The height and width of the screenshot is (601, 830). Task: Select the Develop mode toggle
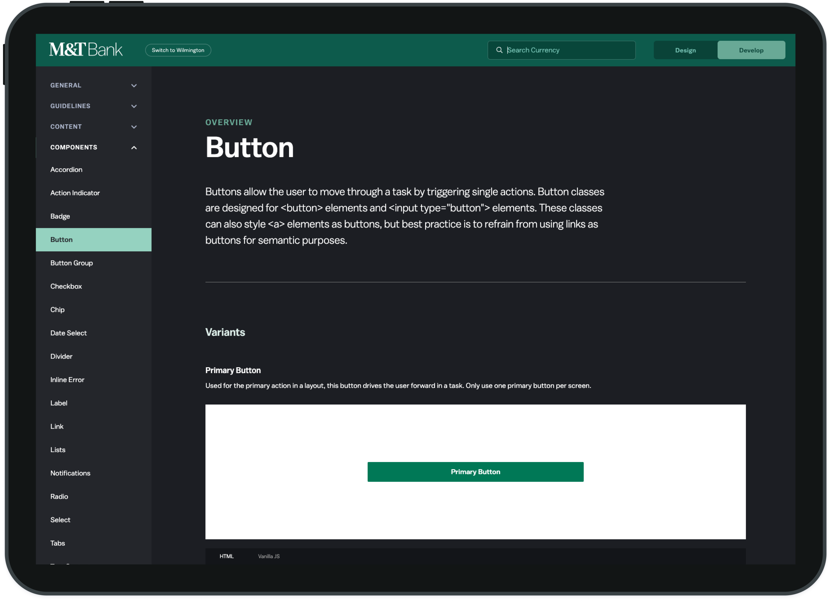(x=751, y=50)
